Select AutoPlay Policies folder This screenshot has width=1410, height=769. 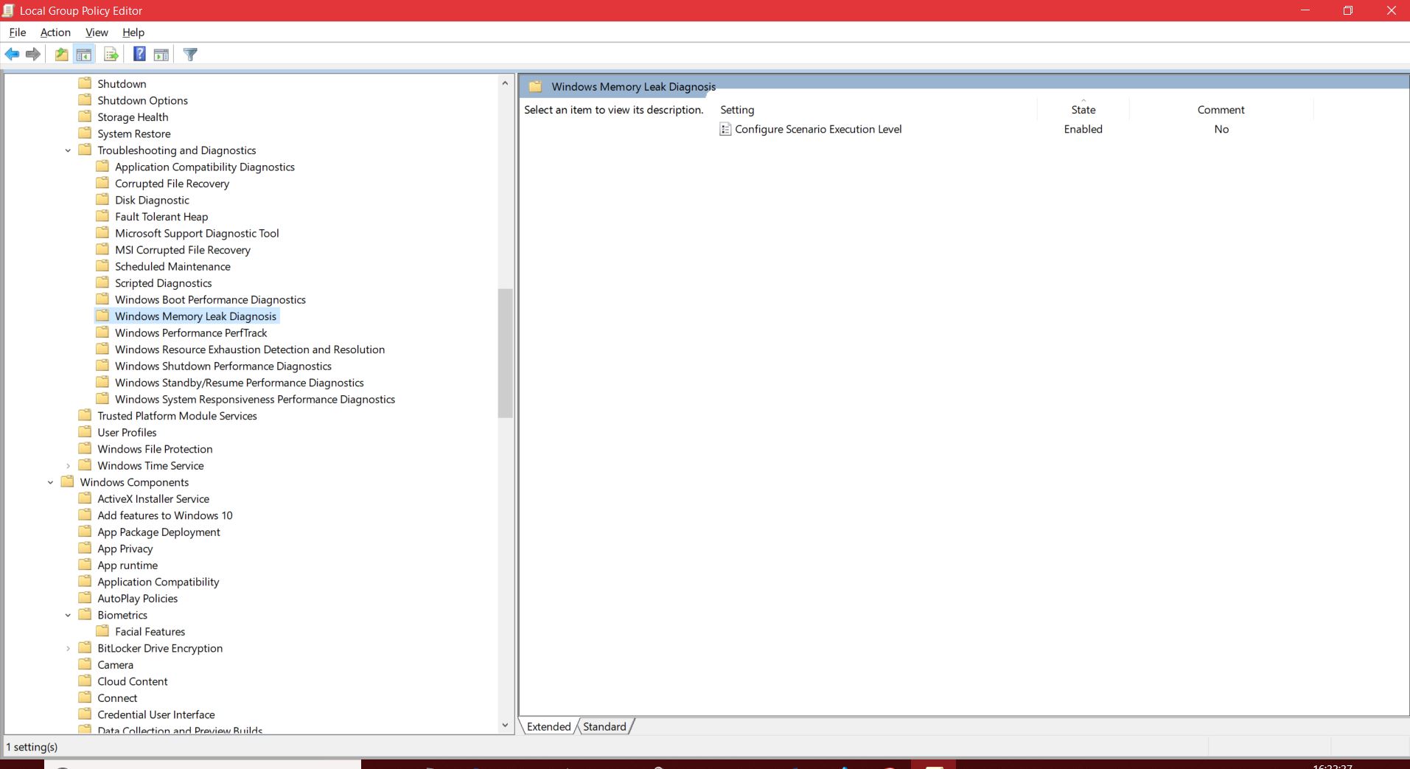pyautogui.click(x=138, y=598)
